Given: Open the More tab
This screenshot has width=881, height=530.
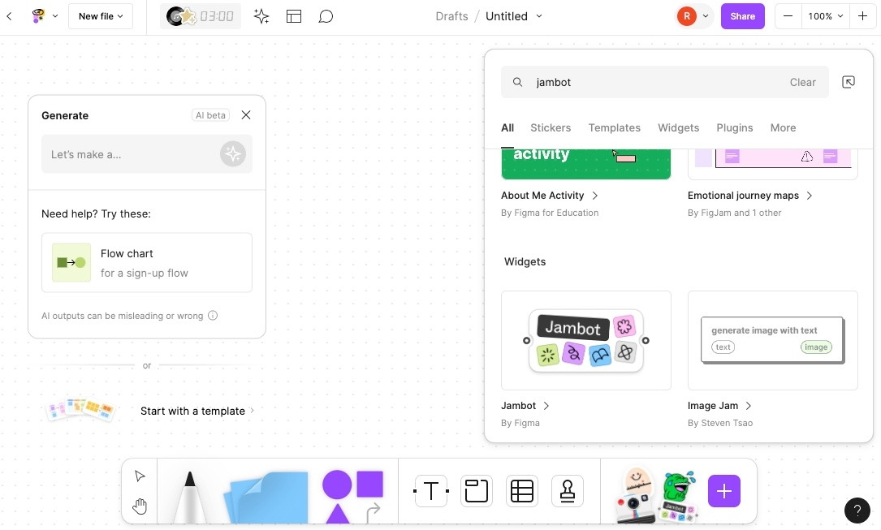Looking at the screenshot, I should click(783, 128).
